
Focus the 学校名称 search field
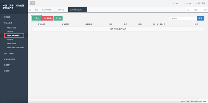pyautogui.click(x=183, y=18)
